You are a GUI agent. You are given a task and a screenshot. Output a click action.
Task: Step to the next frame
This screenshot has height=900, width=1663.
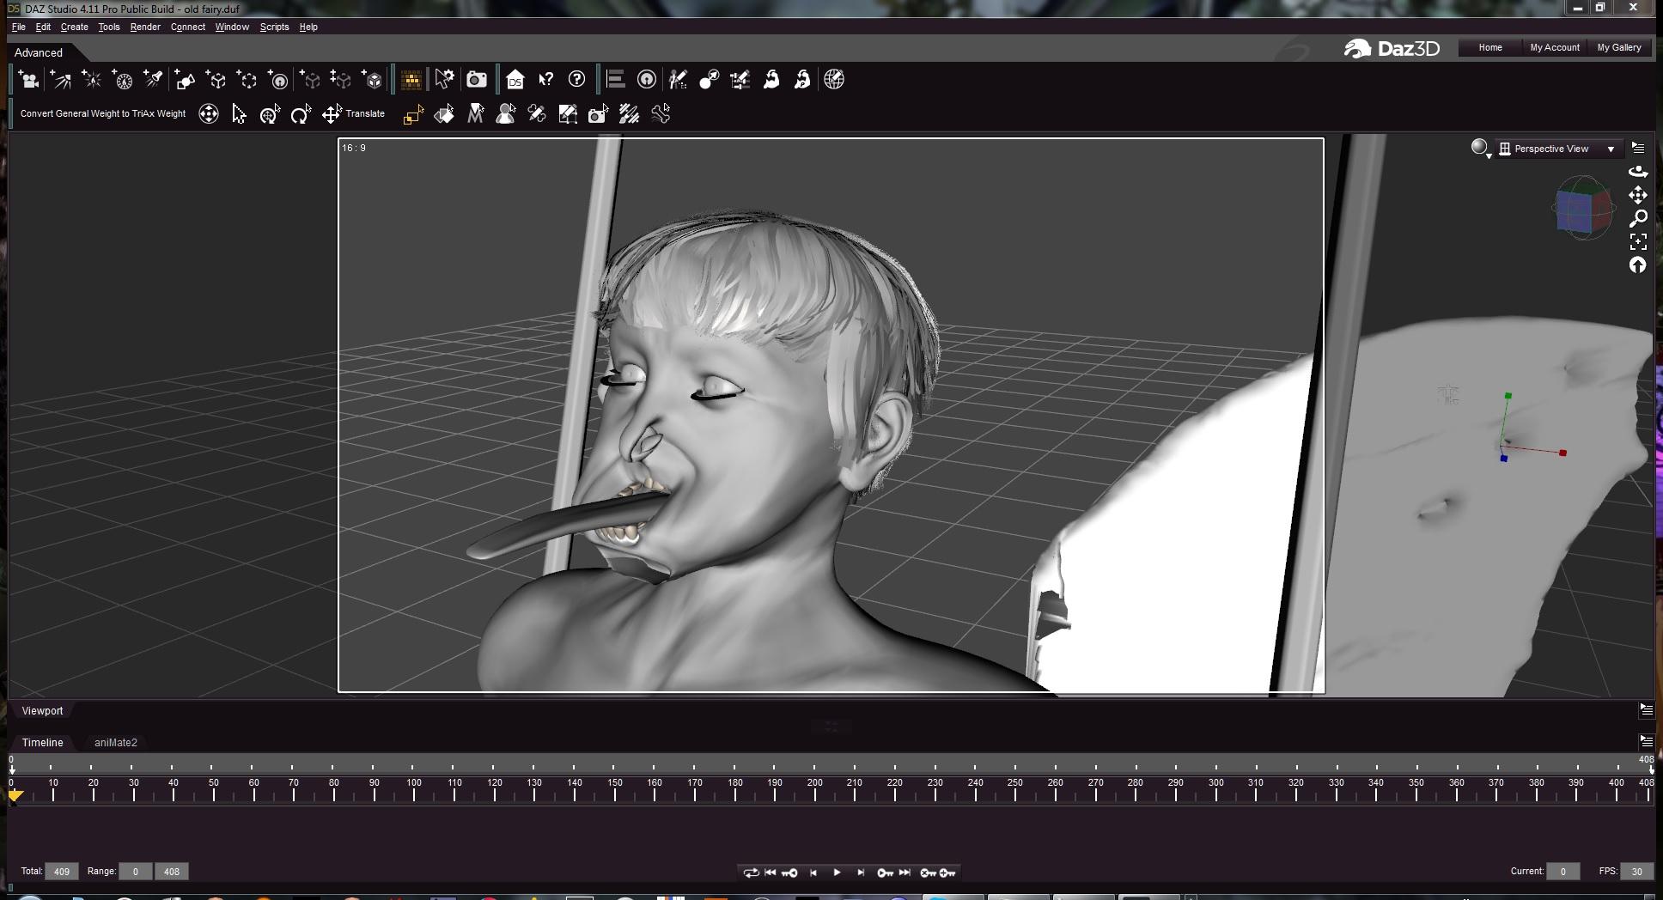point(860,873)
